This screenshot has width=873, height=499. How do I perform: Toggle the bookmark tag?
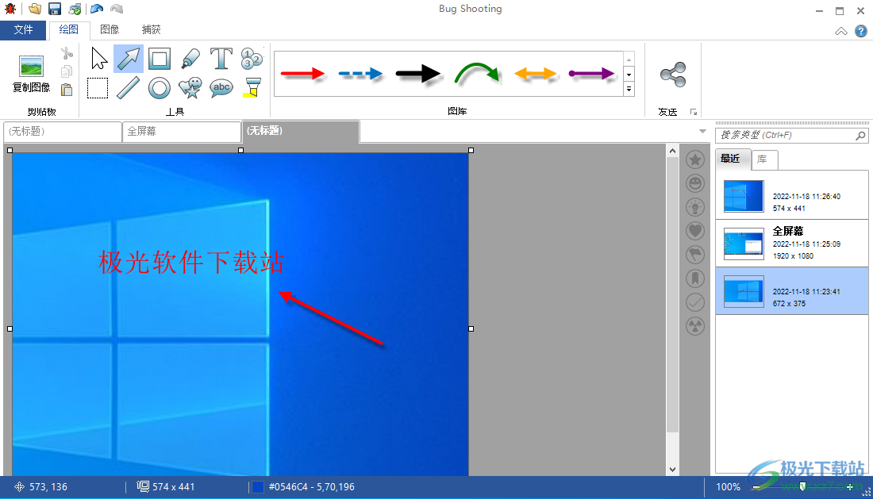click(x=695, y=278)
